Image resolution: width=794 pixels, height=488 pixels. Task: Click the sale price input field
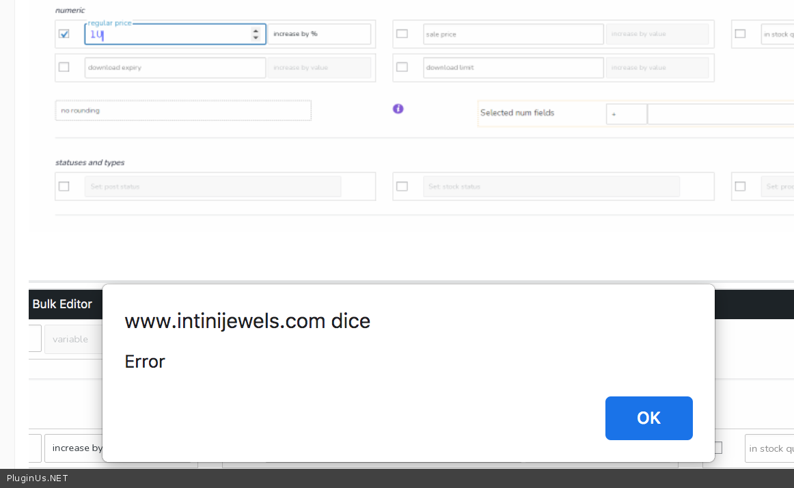(x=512, y=34)
